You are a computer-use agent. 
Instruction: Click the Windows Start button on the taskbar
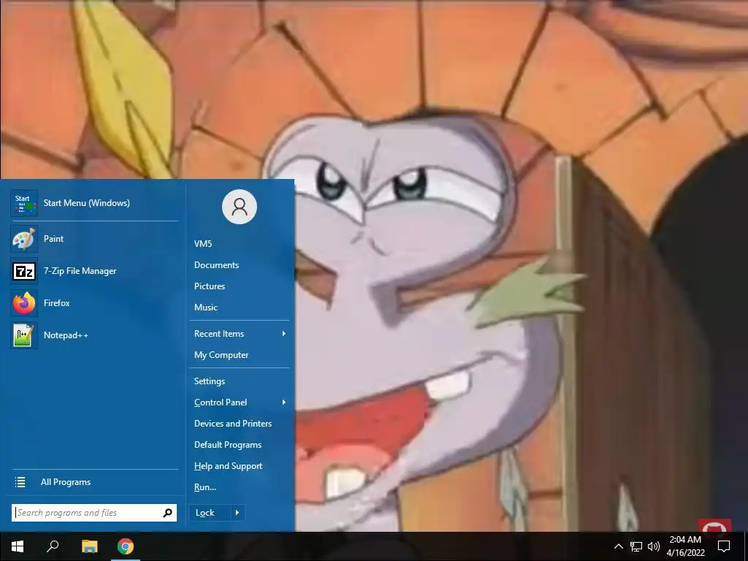[x=18, y=546]
